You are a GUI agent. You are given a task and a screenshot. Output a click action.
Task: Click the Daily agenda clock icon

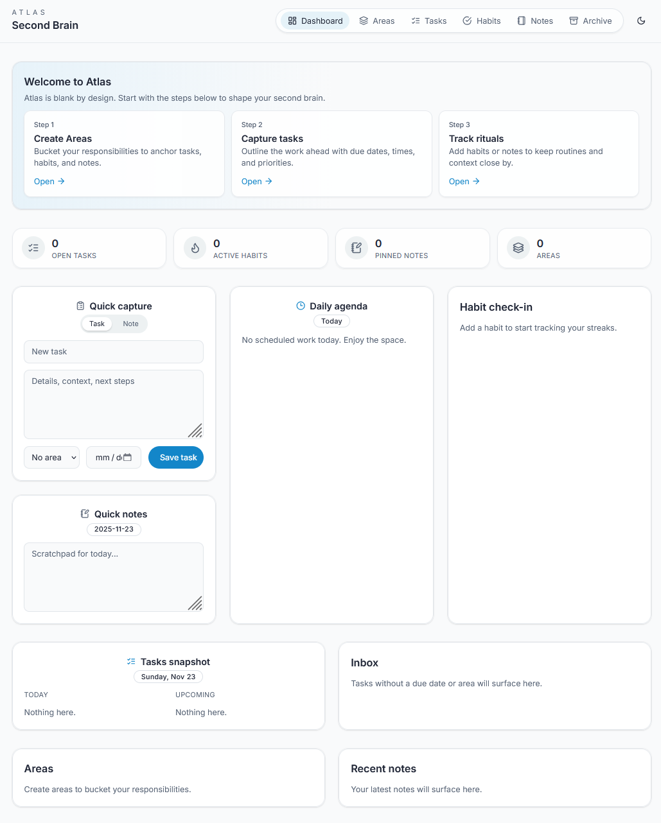(301, 306)
